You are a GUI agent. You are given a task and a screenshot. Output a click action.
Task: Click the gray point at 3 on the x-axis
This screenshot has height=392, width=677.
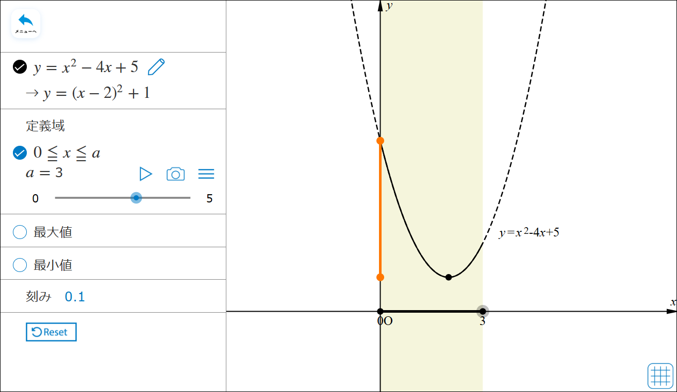pos(483,311)
